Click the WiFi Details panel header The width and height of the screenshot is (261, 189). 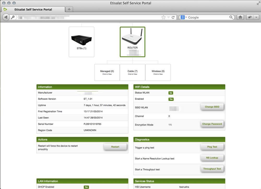click(179, 87)
